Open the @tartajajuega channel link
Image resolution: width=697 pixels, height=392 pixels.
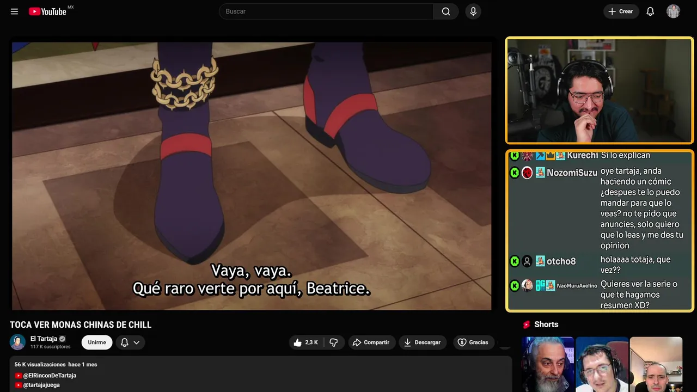(x=41, y=385)
